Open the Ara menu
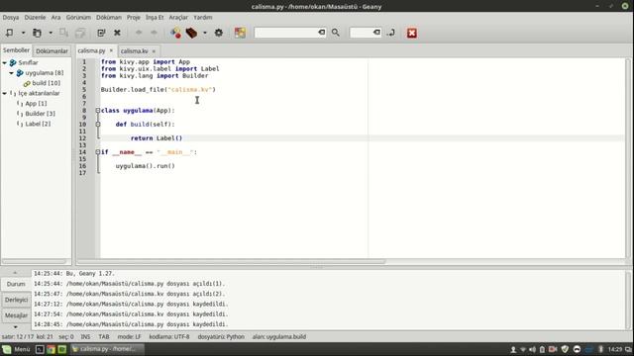Image resolution: width=634 pixels, height=356 pixels. [55, 18]
